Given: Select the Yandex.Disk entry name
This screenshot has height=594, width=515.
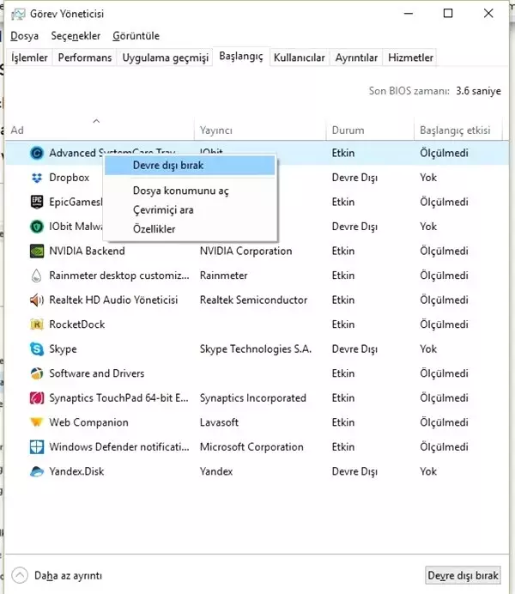Looking at the screenshot, I should tap(77, 471).
